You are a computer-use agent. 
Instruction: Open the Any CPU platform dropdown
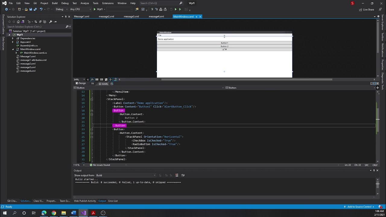(81, 9)
